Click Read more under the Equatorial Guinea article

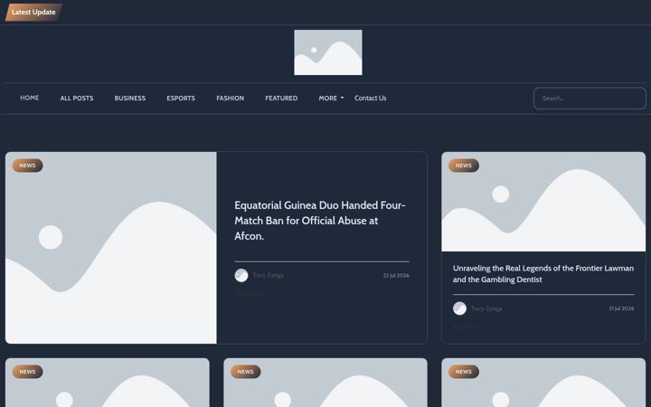click(x=253, y=293)
